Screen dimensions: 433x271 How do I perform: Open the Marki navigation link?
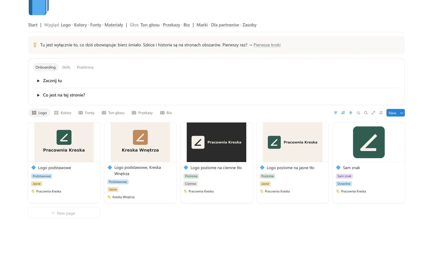coord(202,25)
